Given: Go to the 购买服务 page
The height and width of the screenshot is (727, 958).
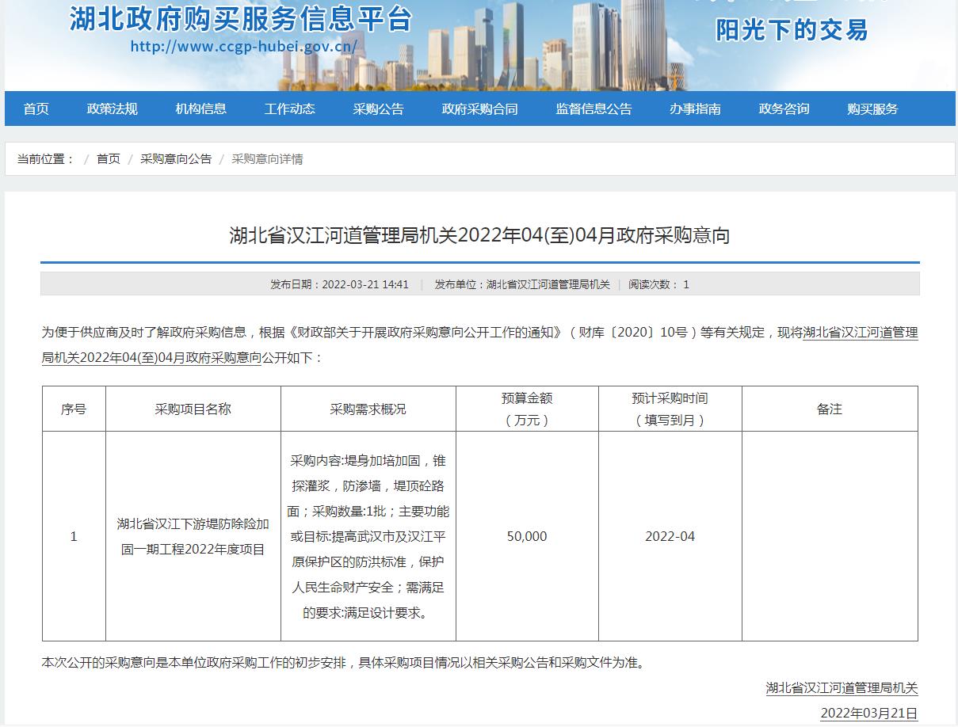Looking at the screenshot, I should click(872, 109).
